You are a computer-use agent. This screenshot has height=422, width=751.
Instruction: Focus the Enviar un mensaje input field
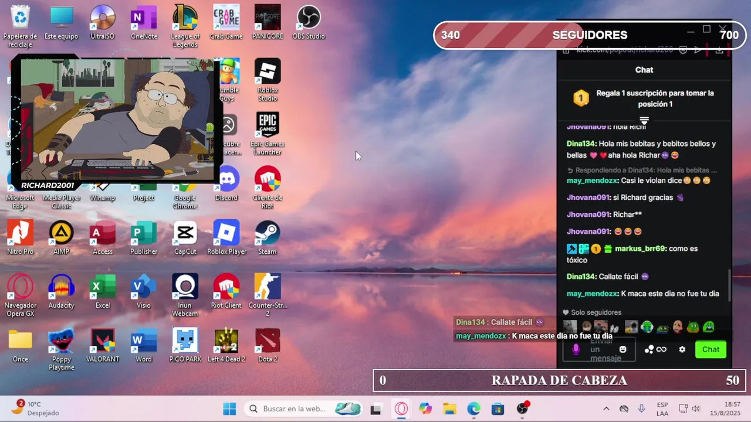(599, 349)
